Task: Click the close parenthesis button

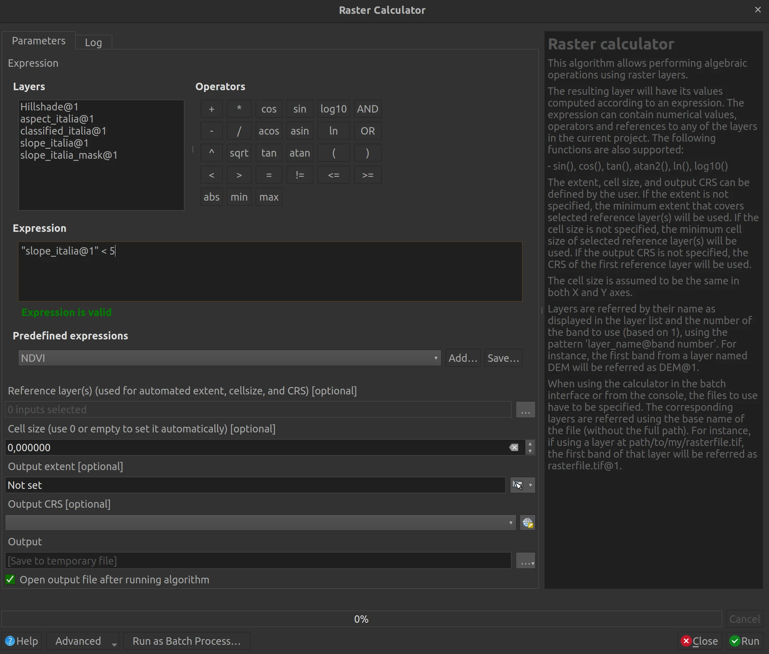Action: (368, 153)
